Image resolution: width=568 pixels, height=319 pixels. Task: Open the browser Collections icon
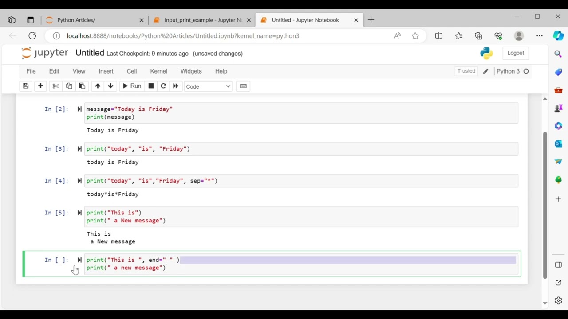[x=478, y=36]
